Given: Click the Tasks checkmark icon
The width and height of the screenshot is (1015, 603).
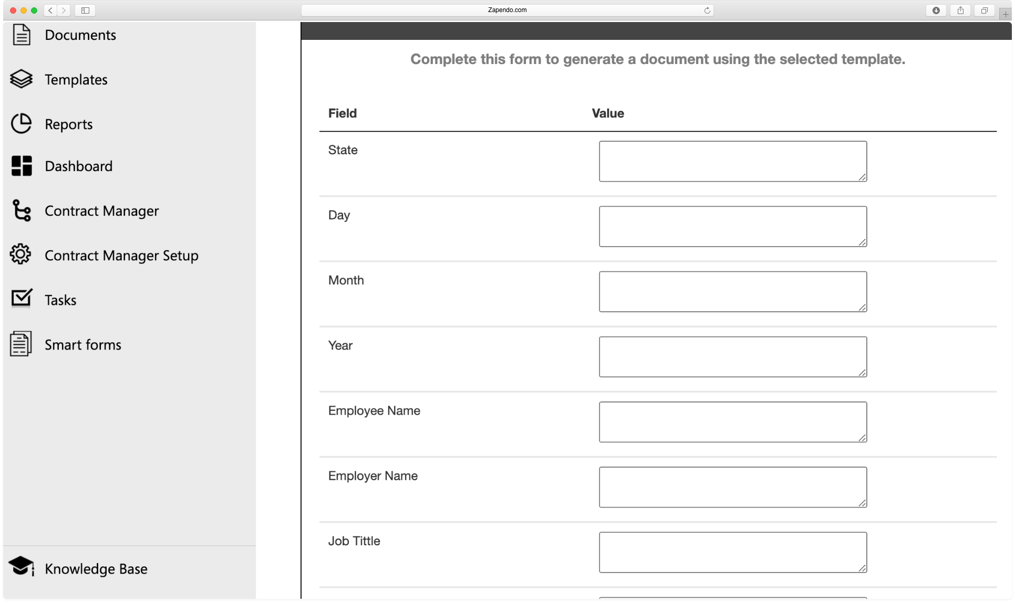Looking at the screenshot, I should point(22,298).
